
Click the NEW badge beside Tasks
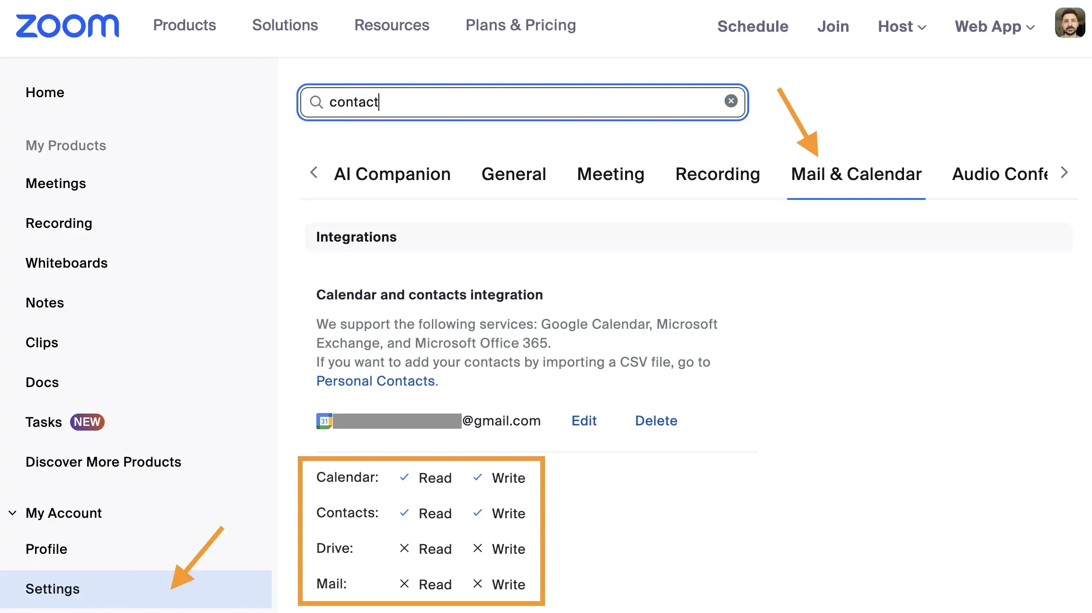pyautogui.click(x=87, y=422)
